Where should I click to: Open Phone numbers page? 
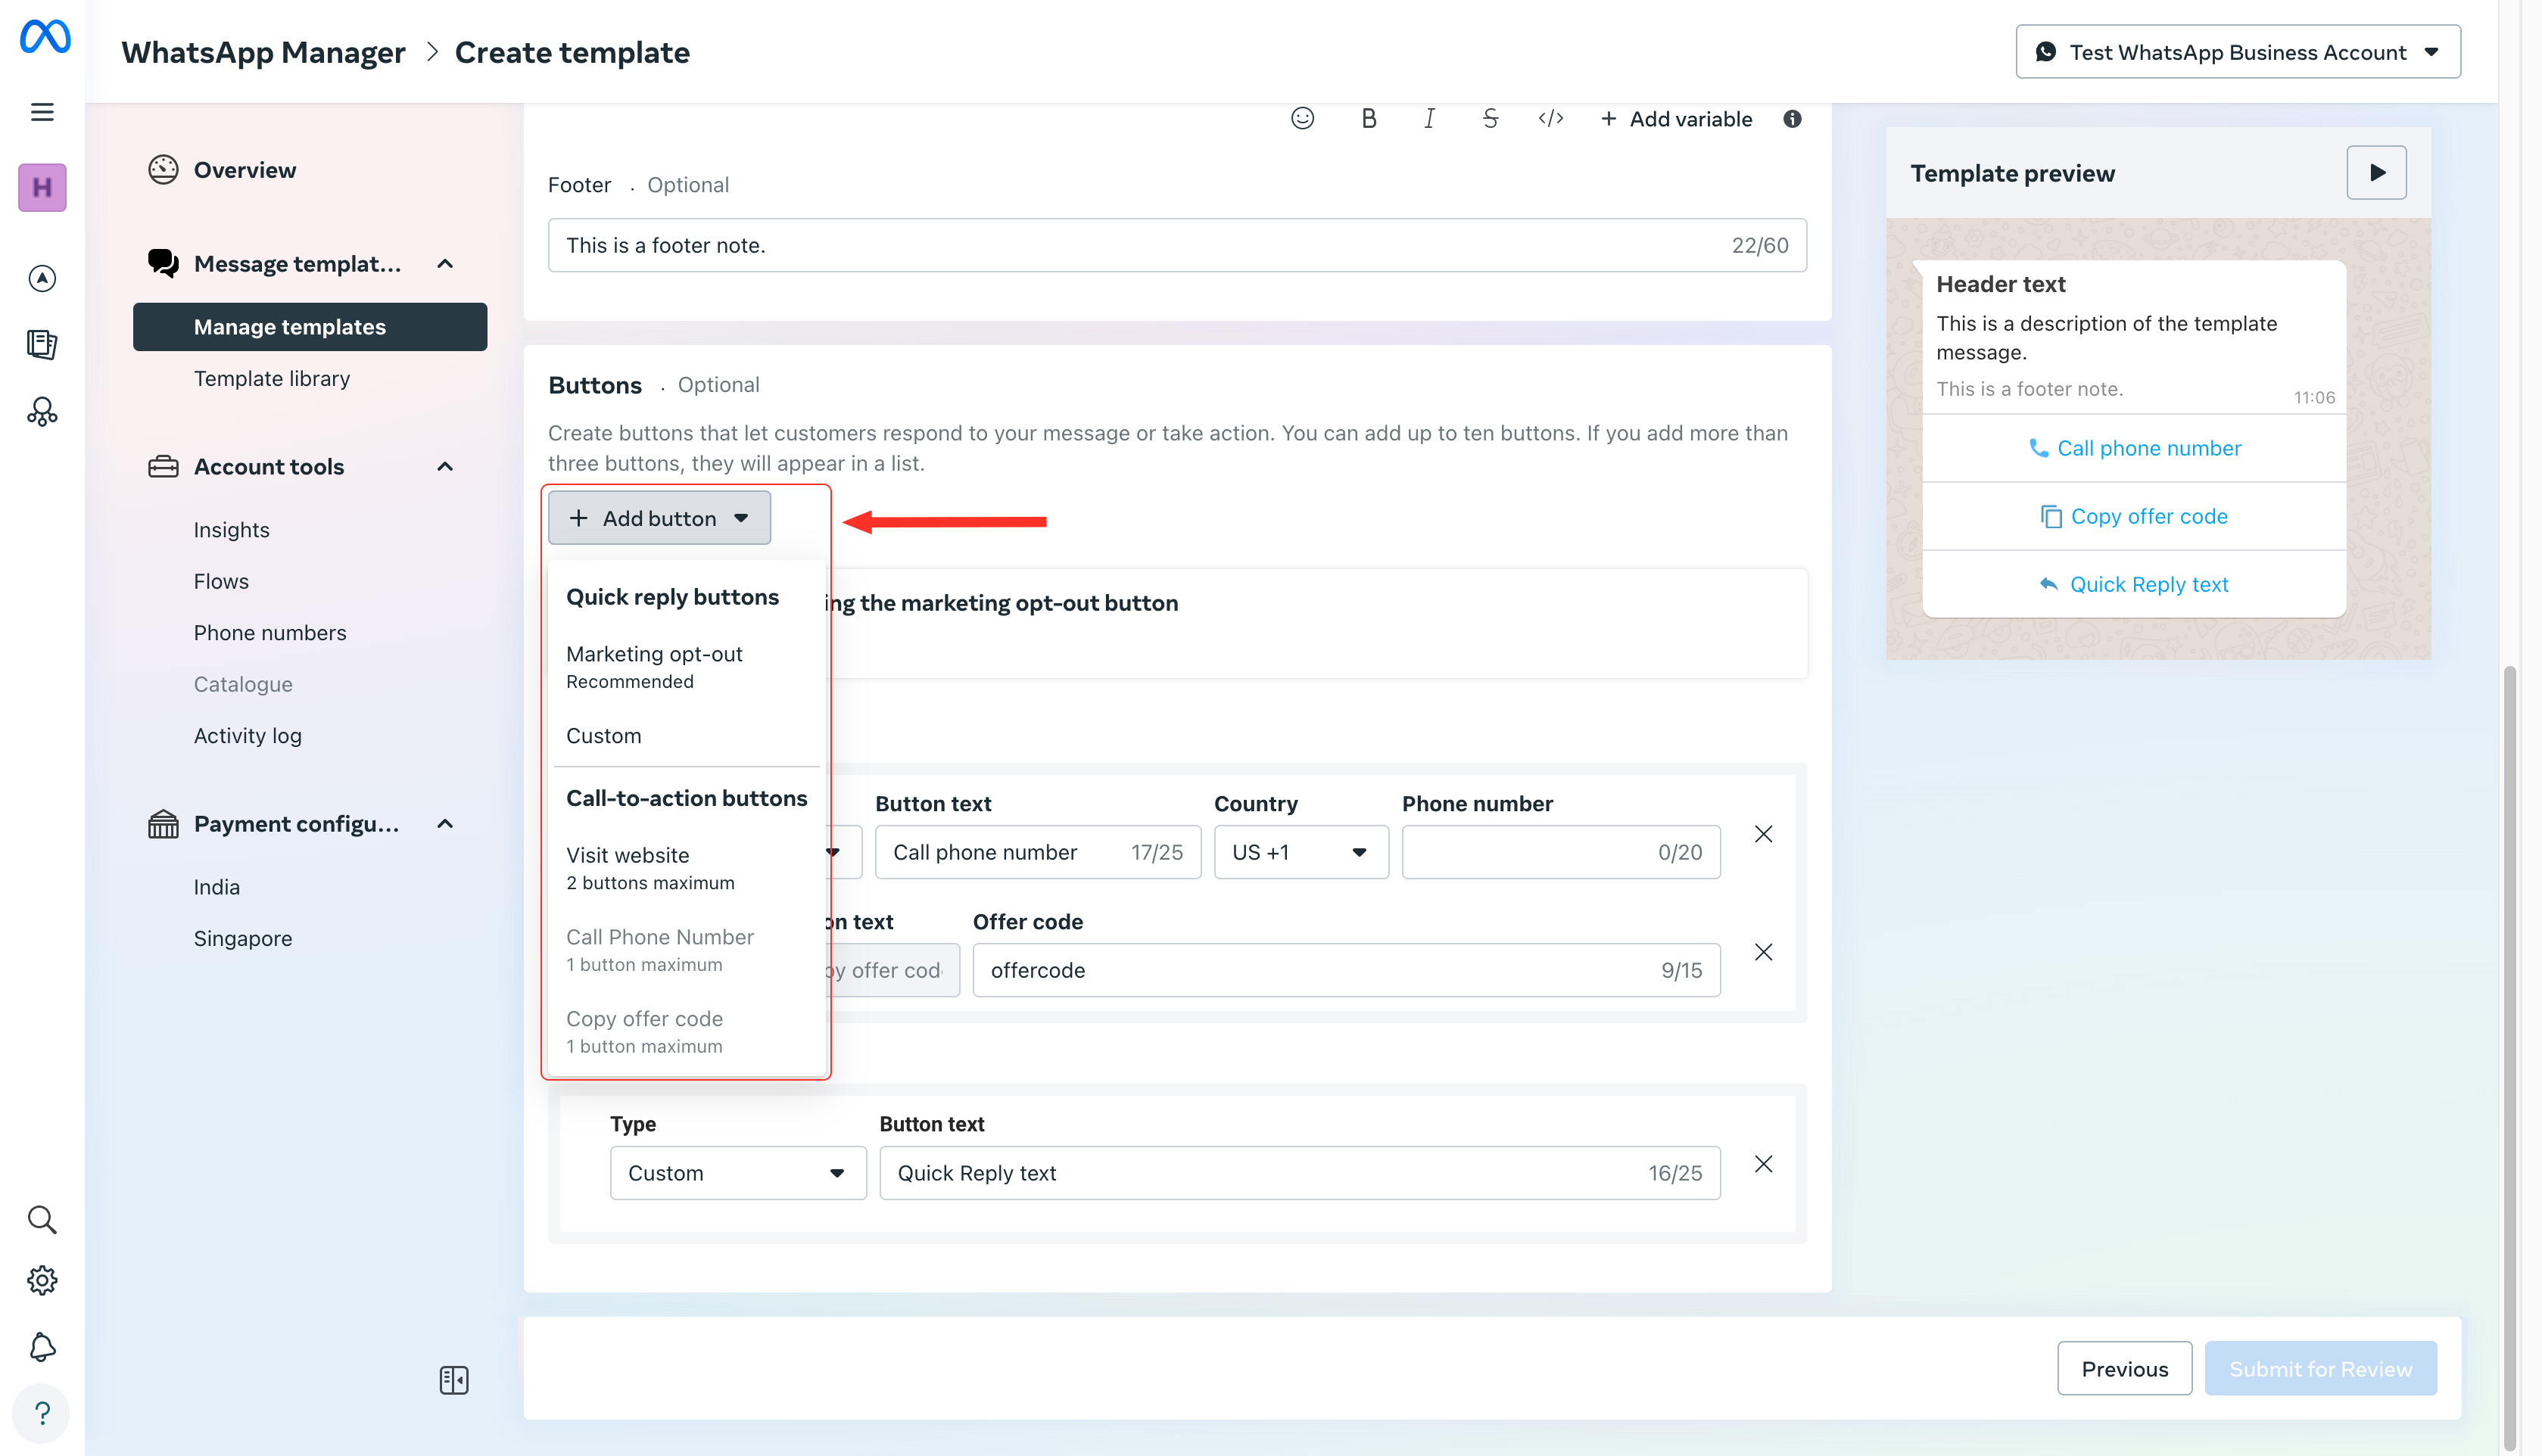click(270, 633)
